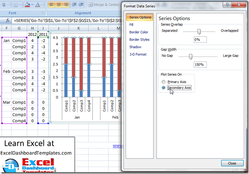
Task: Open the fill color dropdown arrow
Action: pos(32,5)
